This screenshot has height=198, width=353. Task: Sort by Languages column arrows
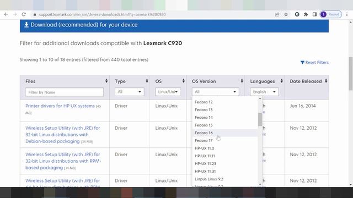[x=281, y=81]
